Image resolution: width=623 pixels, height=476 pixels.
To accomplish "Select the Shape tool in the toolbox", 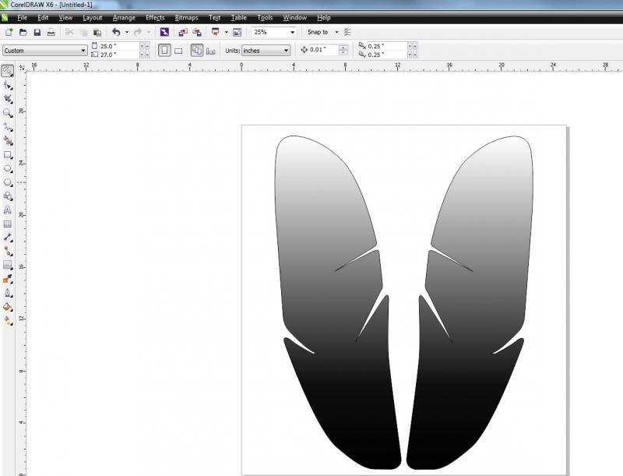I will tap(8, 86).
